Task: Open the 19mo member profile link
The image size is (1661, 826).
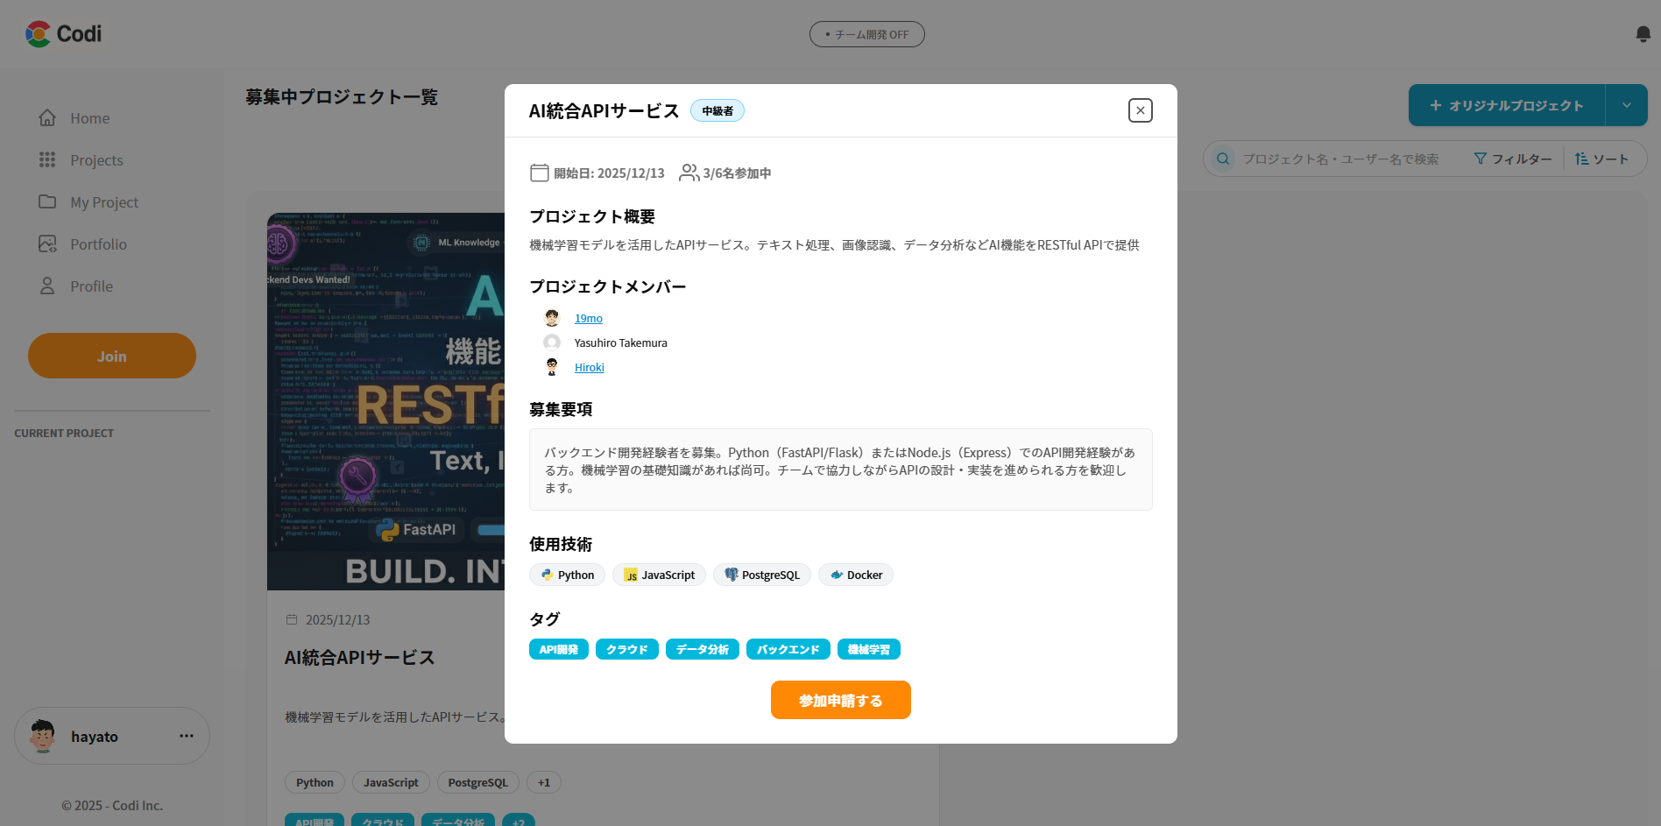Action: [589, 319]
